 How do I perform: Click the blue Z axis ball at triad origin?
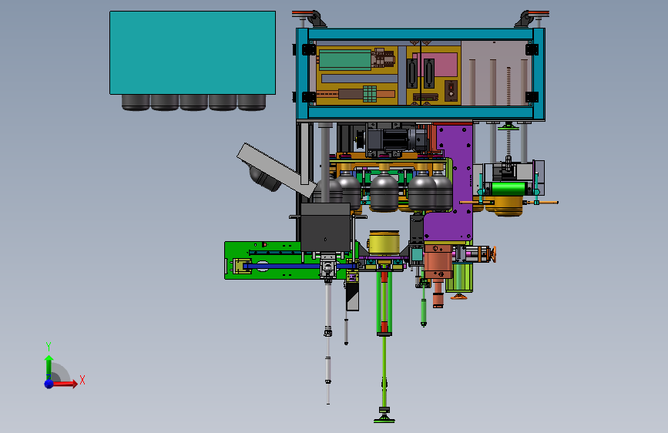click(49, 384)
